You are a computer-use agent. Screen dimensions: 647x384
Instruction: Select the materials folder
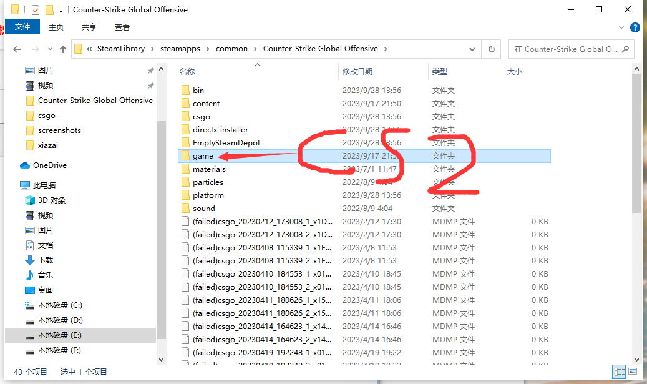point(209,169)
